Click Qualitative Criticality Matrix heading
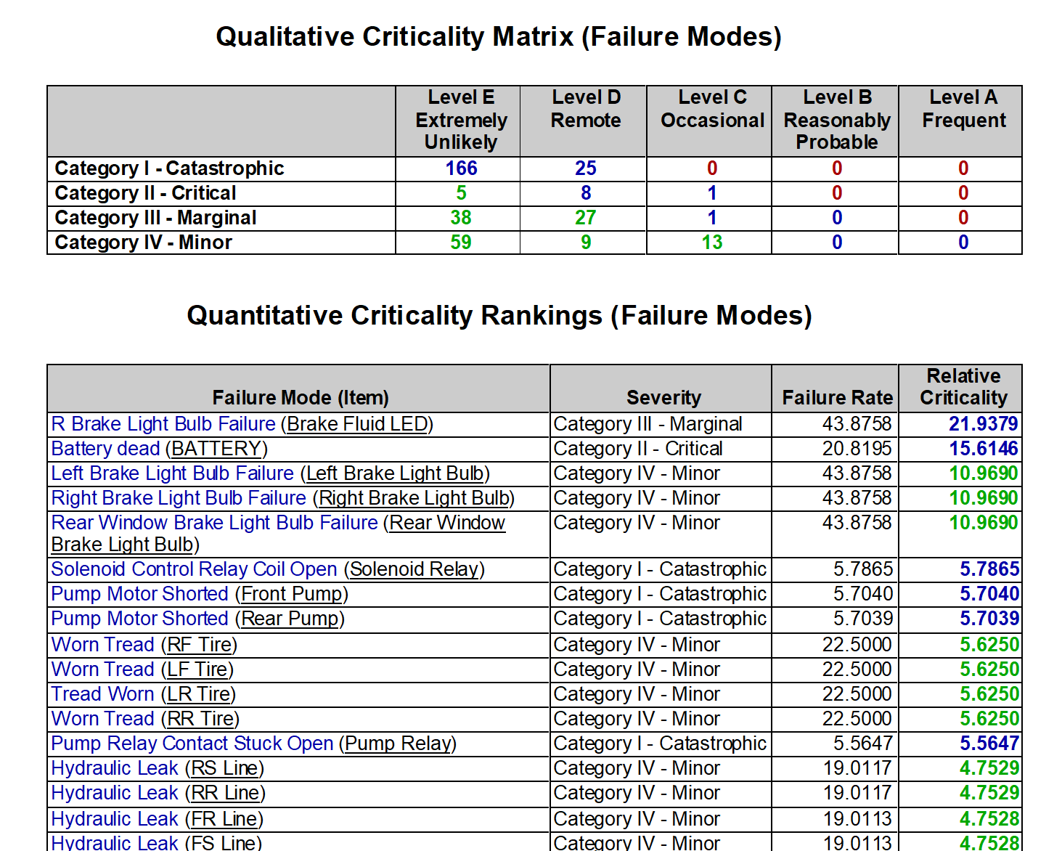The width and height of the screenshot is (1062, 851). pos(499,36)
